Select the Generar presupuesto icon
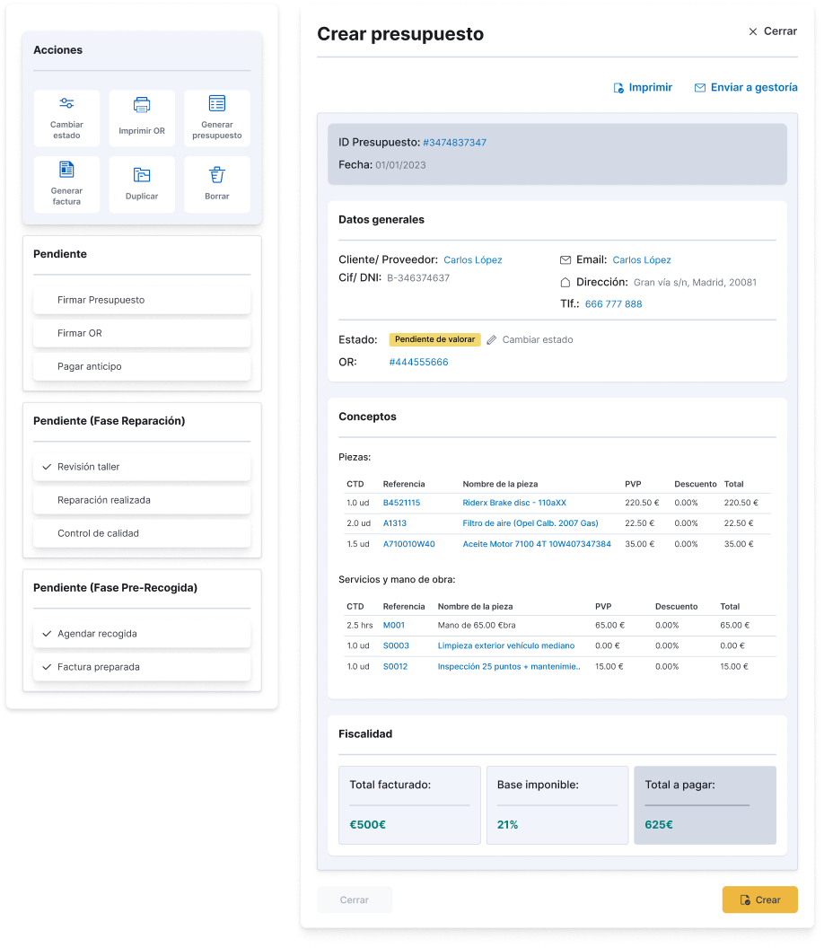This screenshot has height=948, width=824. [x=217, y=104]
